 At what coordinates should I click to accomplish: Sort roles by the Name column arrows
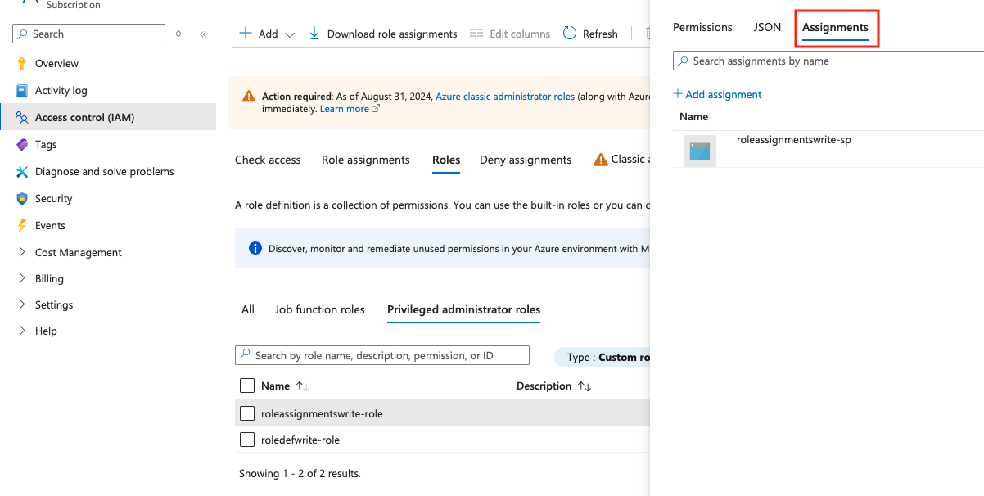(x=302, y=386)
